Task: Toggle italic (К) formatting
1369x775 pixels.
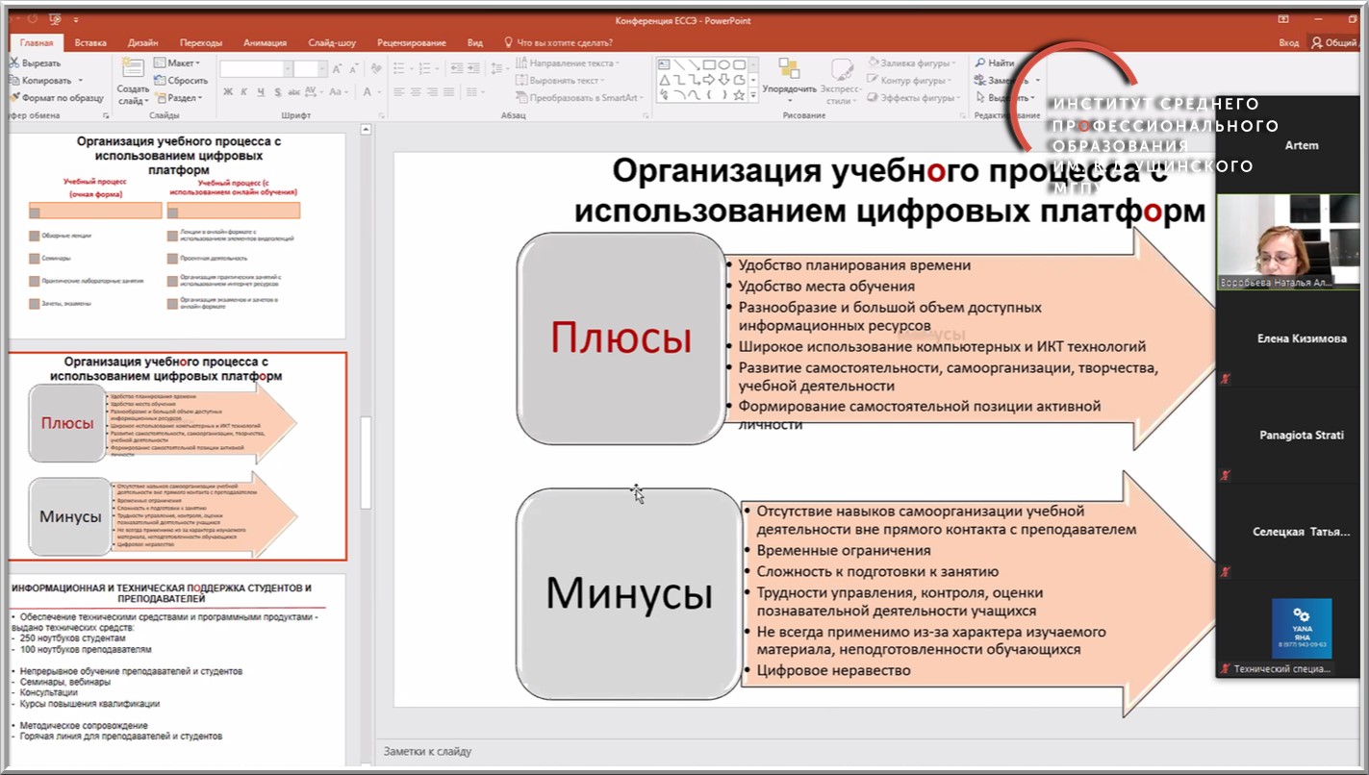Action: click(x=245, y=92)
